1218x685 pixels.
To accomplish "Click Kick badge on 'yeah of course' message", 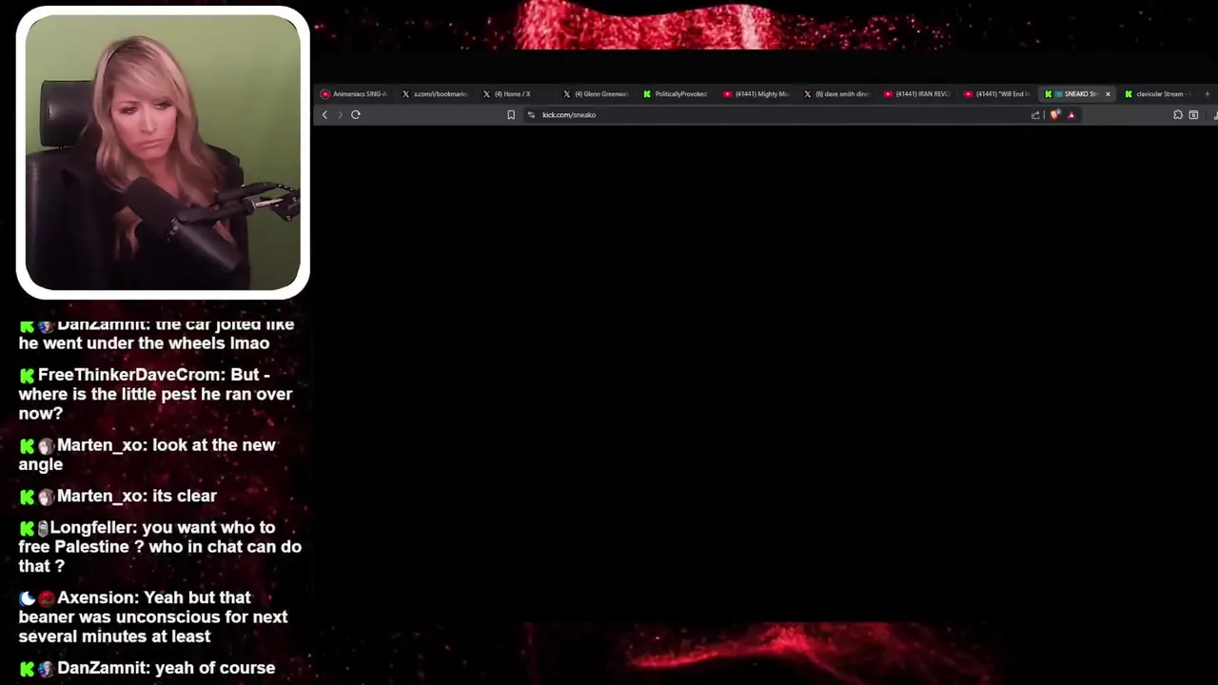I will click(27, 669).
